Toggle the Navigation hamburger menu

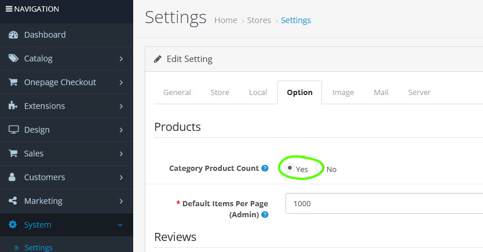pyautogui.click(x=9, y=9)
